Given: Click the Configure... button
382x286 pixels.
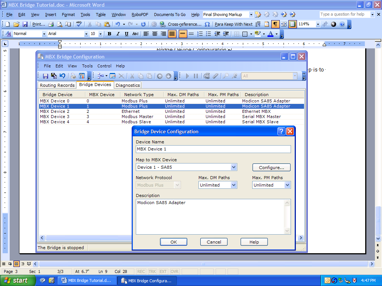Looking at the screenshot, I should (271, 168).
